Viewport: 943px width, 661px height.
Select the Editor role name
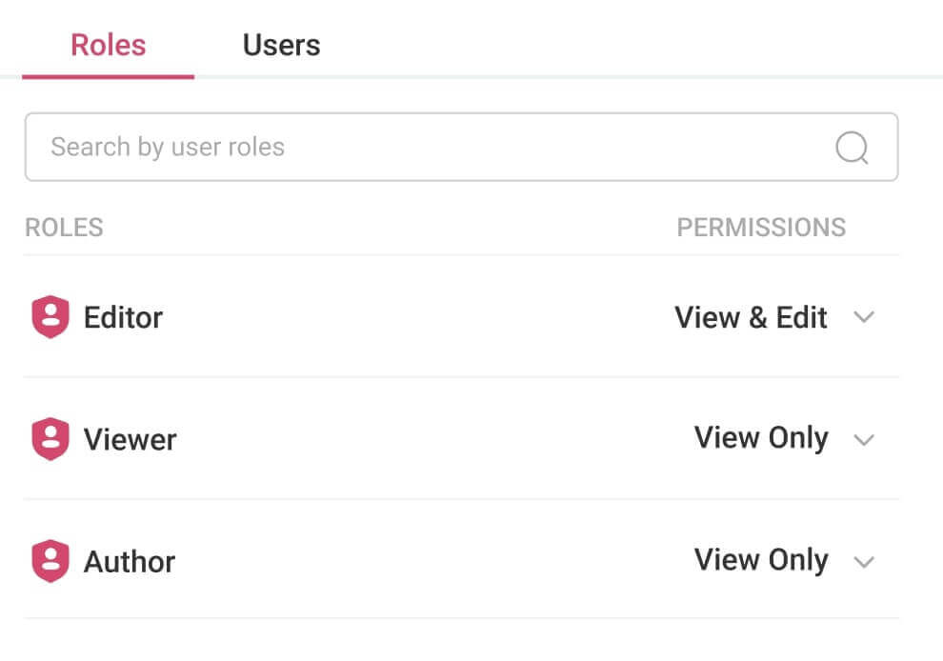point(123,317)
